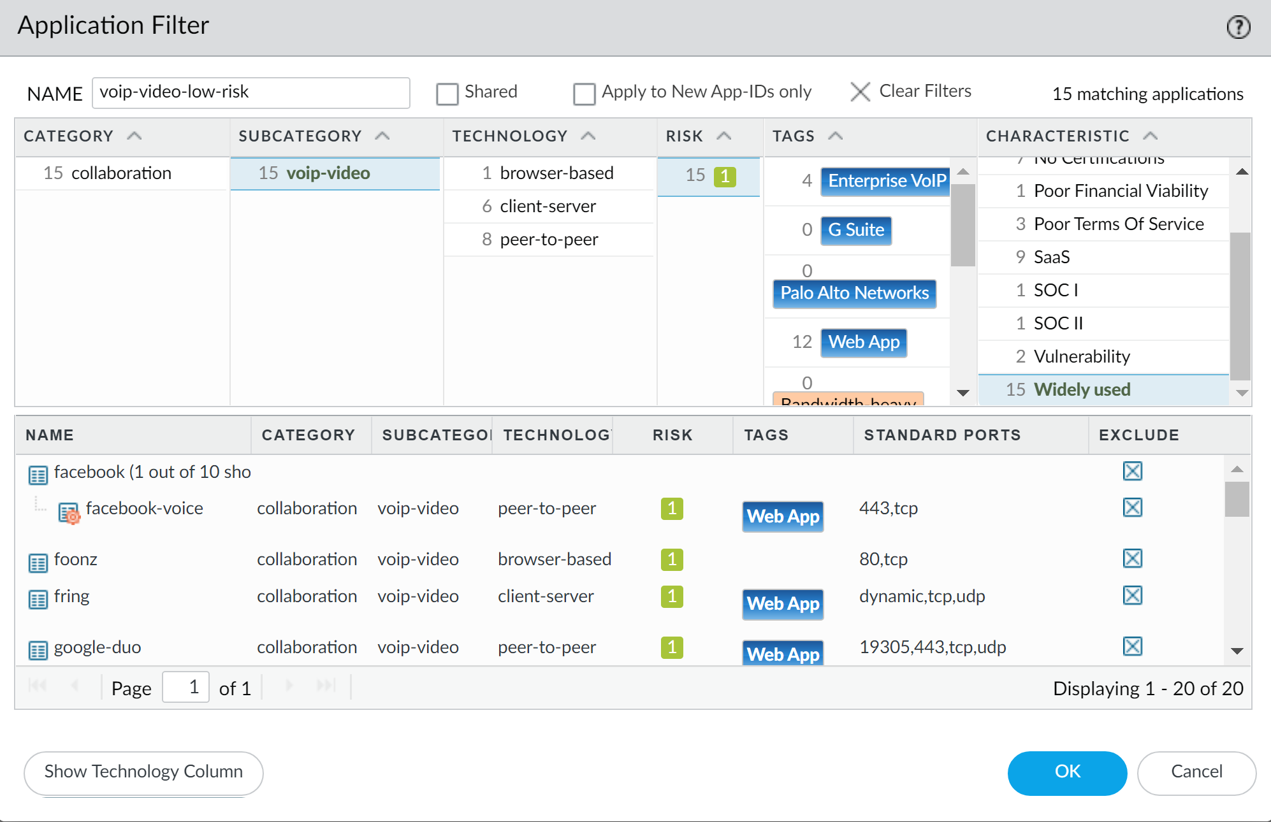Enable the Shared checkbox
Screen dimensions: 1271x822
click(447, 94)
